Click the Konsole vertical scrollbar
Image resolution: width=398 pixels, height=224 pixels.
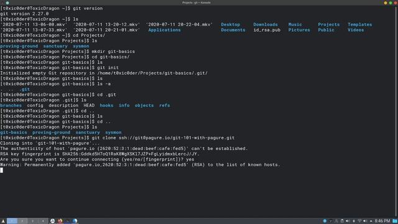click(396, 111)
